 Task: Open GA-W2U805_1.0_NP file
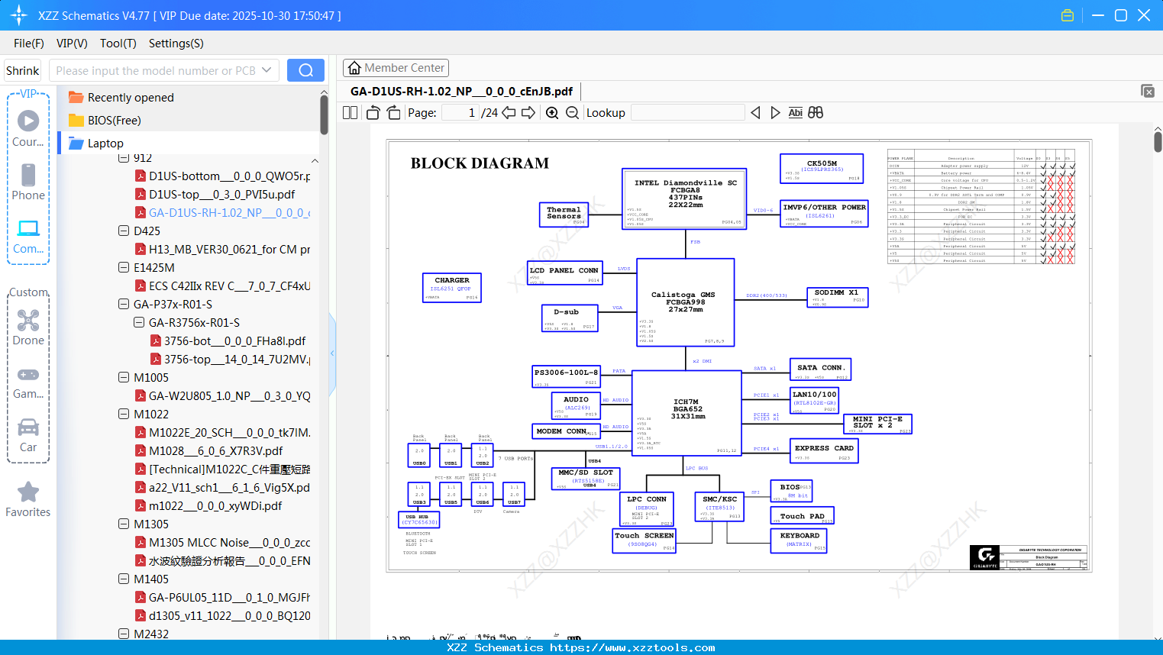click(222, 395)
